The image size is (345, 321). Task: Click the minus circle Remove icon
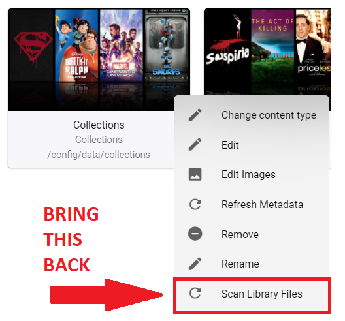pos(195,234)
